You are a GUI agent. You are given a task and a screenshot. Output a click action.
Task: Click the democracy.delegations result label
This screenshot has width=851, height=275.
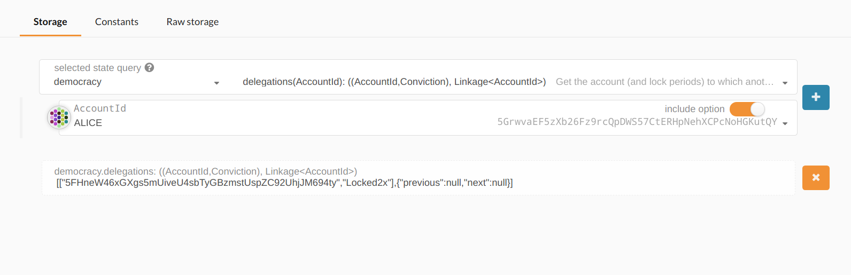pyautogui.click(x=205, y=171)
